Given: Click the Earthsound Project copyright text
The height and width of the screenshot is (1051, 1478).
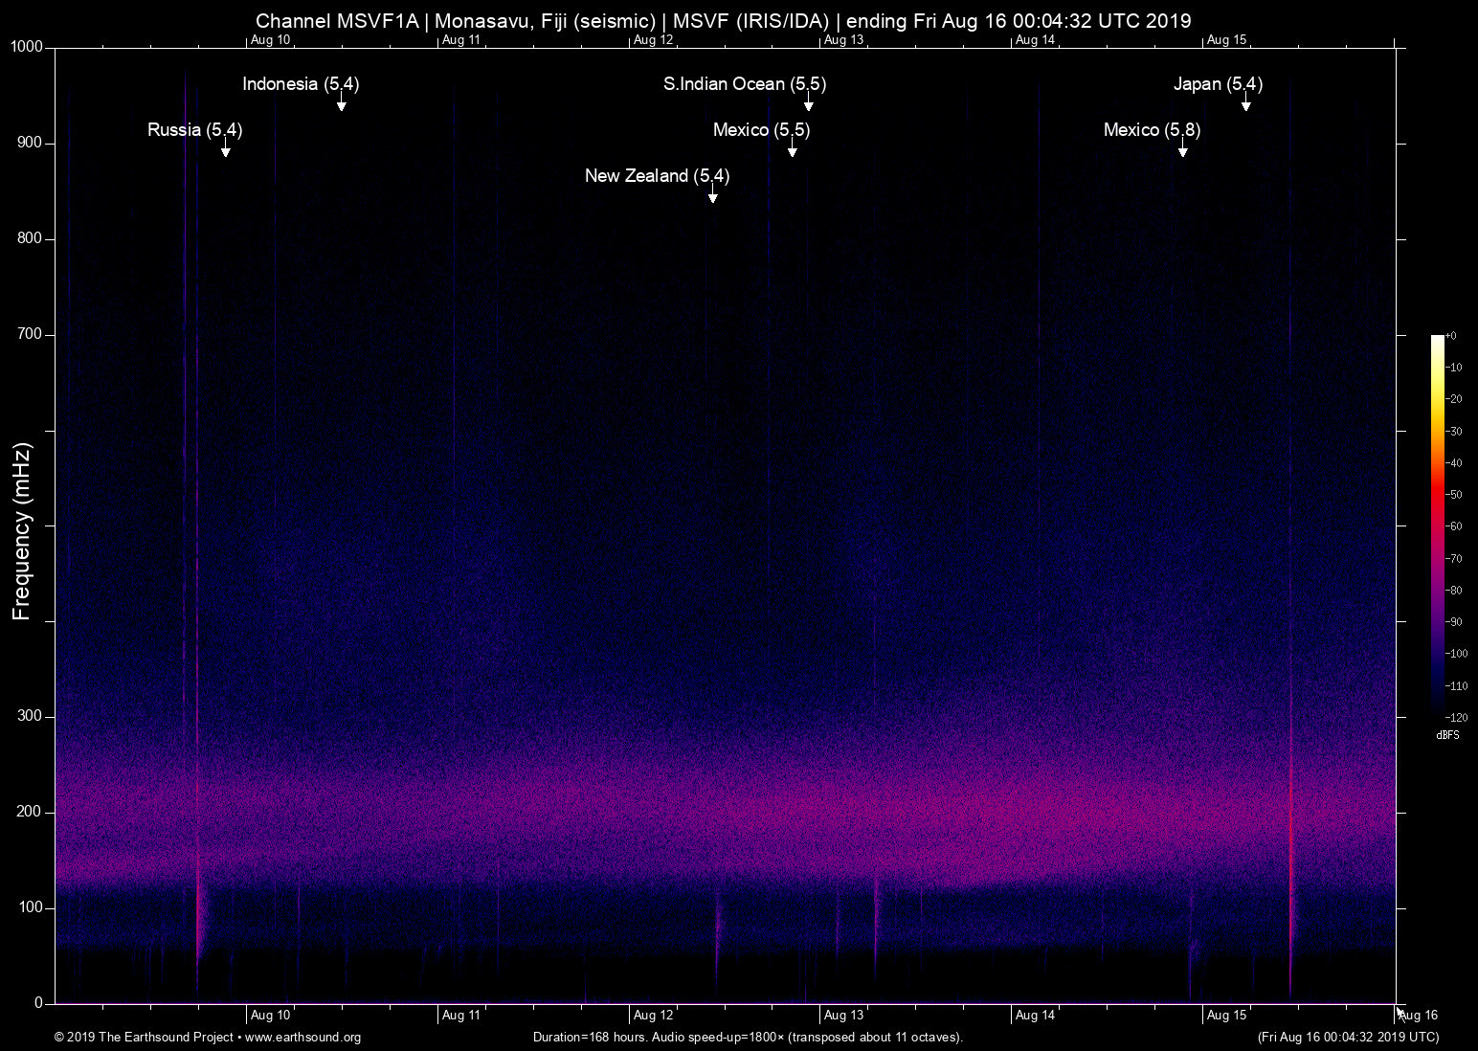Looking at the screenshot, I should (x=146, y=1038).
